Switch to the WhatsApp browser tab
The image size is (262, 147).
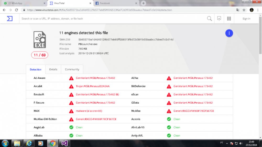pyautogui.click(x=24, y=3)
